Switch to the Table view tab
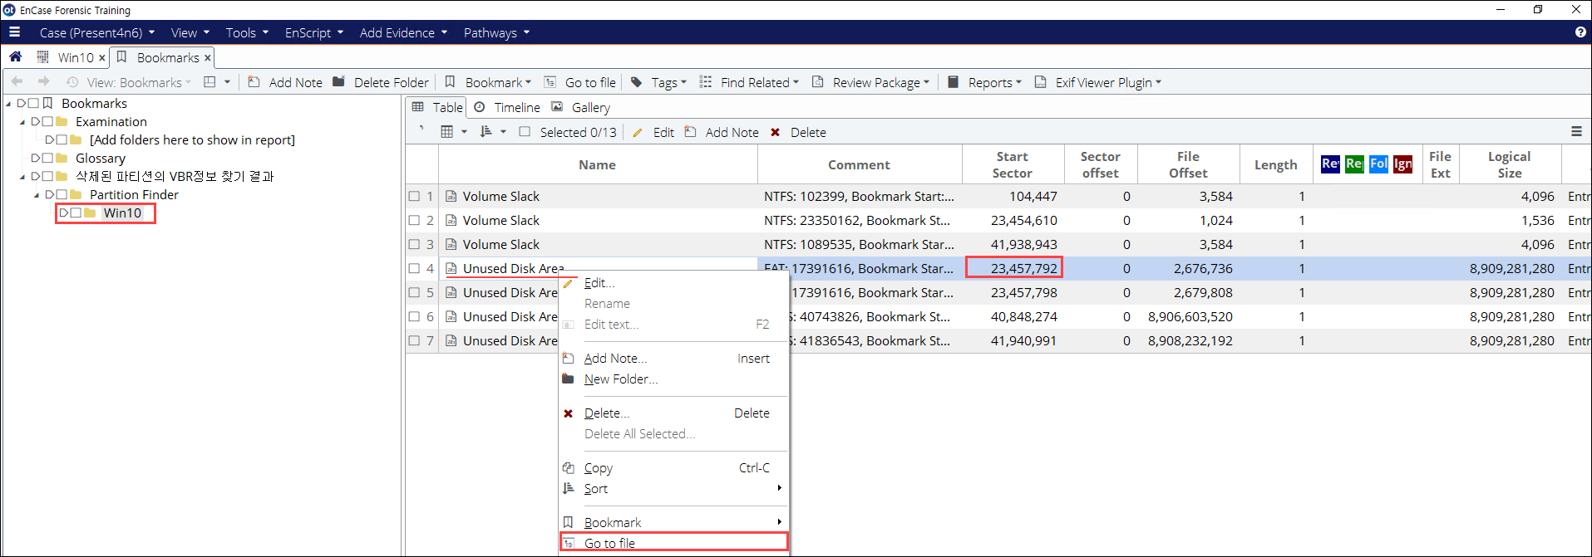The height and width of the screenshot is (557, 1592). coord(438,107)
